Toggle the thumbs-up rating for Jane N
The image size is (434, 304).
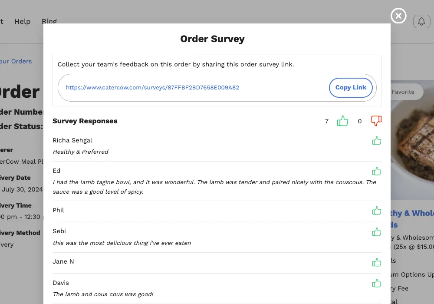[376, 262]
